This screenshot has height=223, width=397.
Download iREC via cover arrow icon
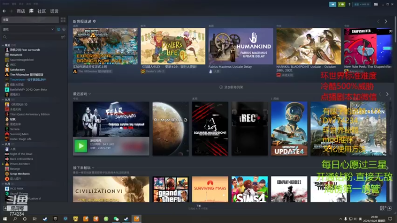pos(238,150)
